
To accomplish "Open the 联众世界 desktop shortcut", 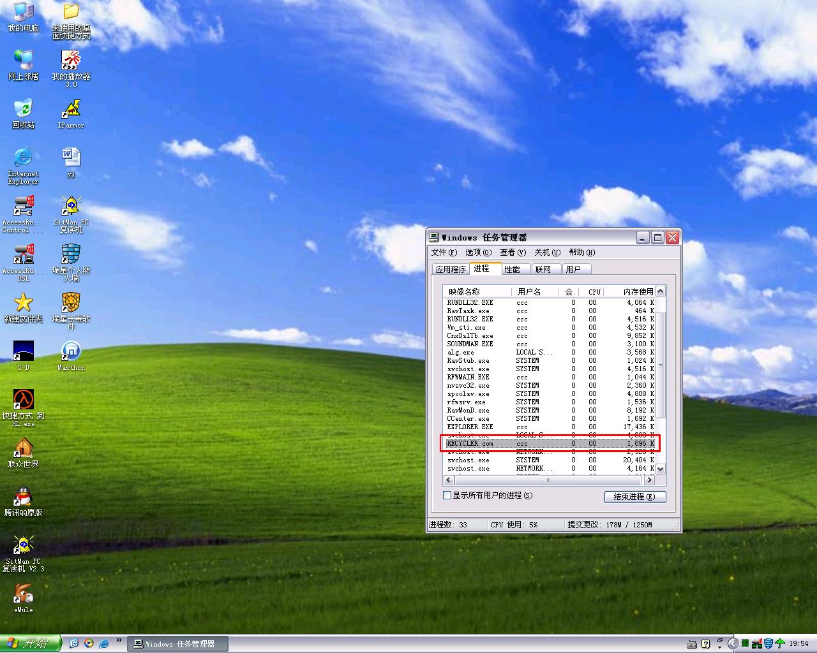I will pyautogui.click(x=23, y=449).
